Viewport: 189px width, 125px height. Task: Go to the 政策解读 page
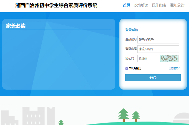tap(141, 5)
